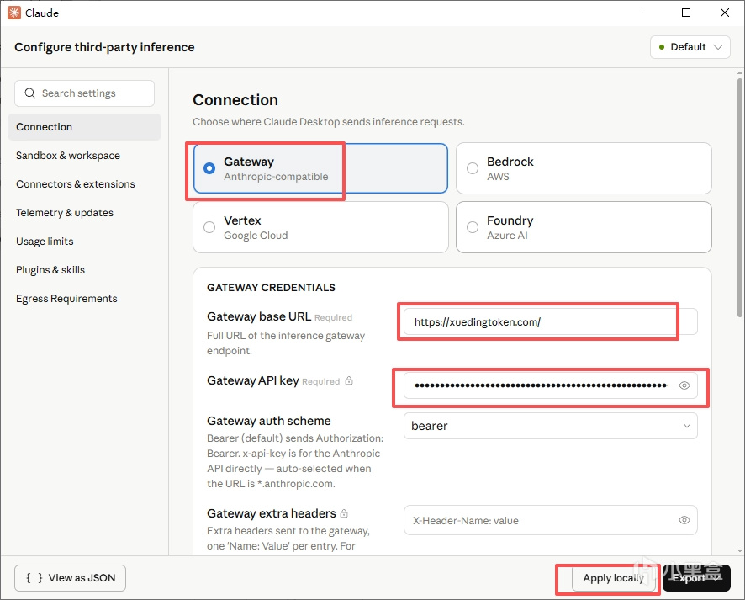Screen dimensions: 745x600
Task: Open the Default profile dropdown
Action: (x=690, y=47)
